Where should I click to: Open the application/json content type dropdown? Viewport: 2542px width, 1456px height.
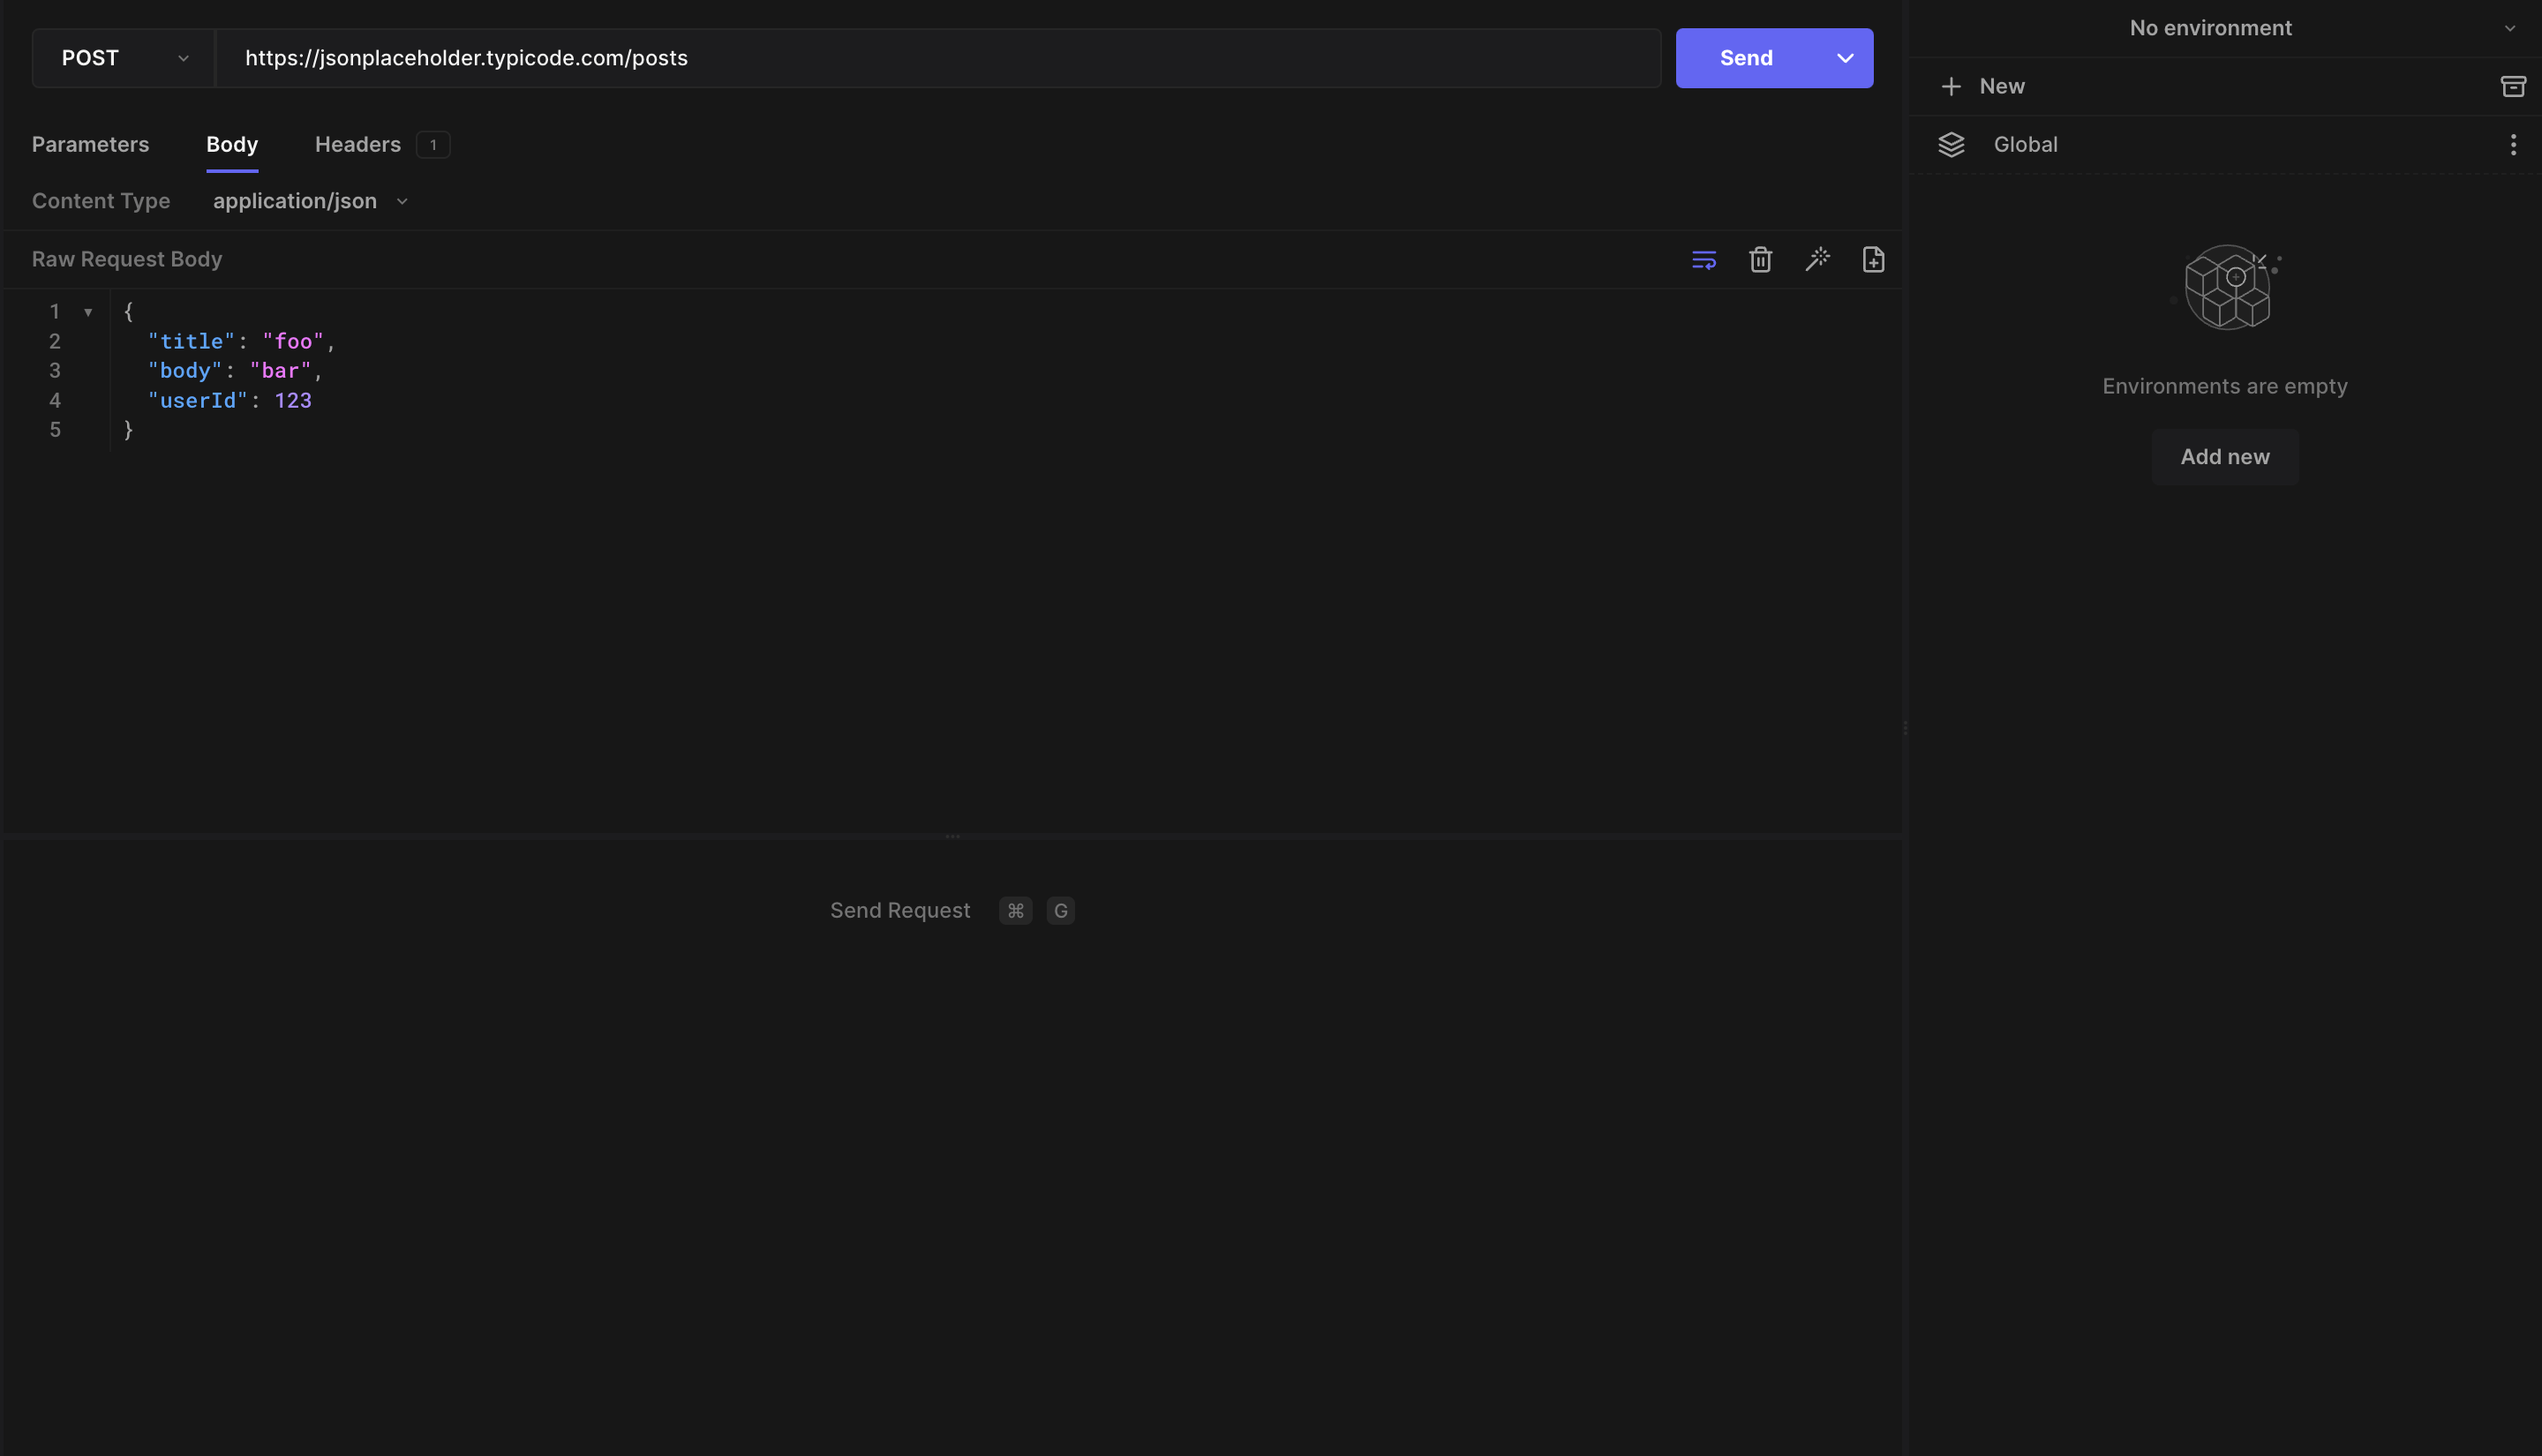[310, 201]
